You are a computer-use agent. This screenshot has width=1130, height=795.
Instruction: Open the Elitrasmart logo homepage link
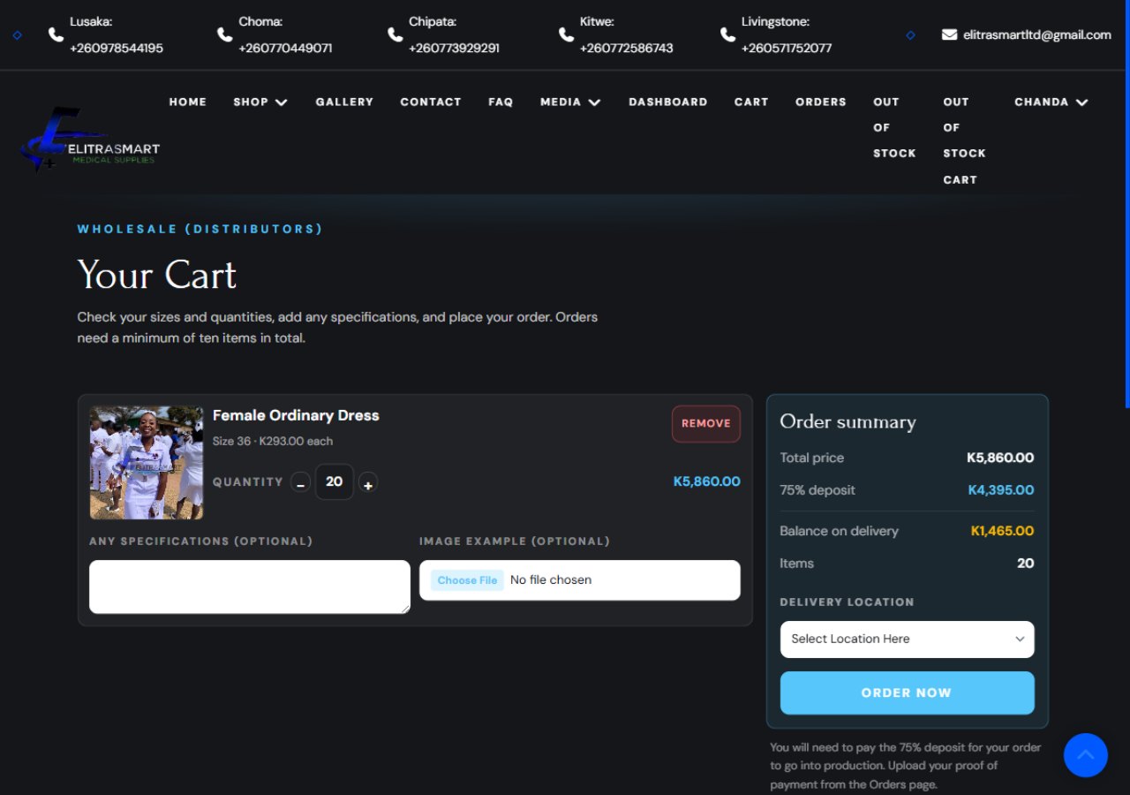point(90,140)
